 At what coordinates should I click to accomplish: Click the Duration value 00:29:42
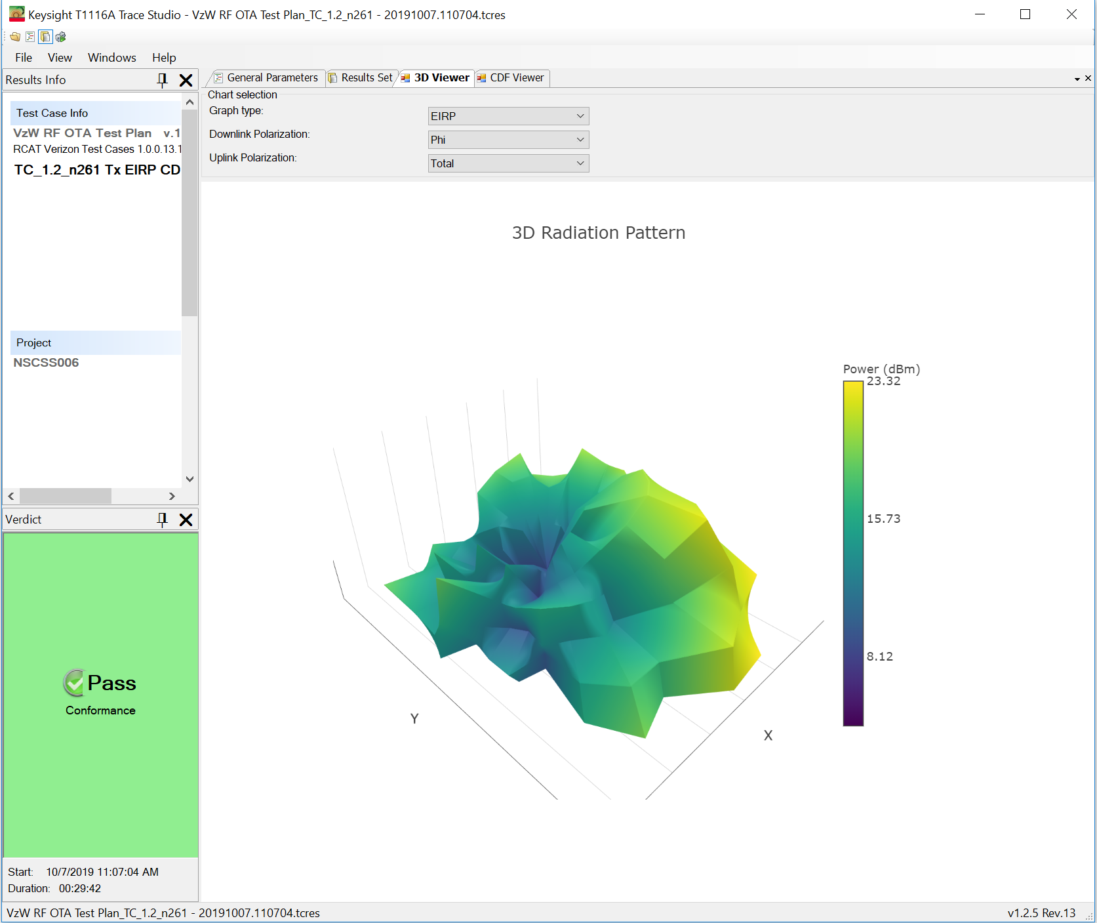click(80, 888)
